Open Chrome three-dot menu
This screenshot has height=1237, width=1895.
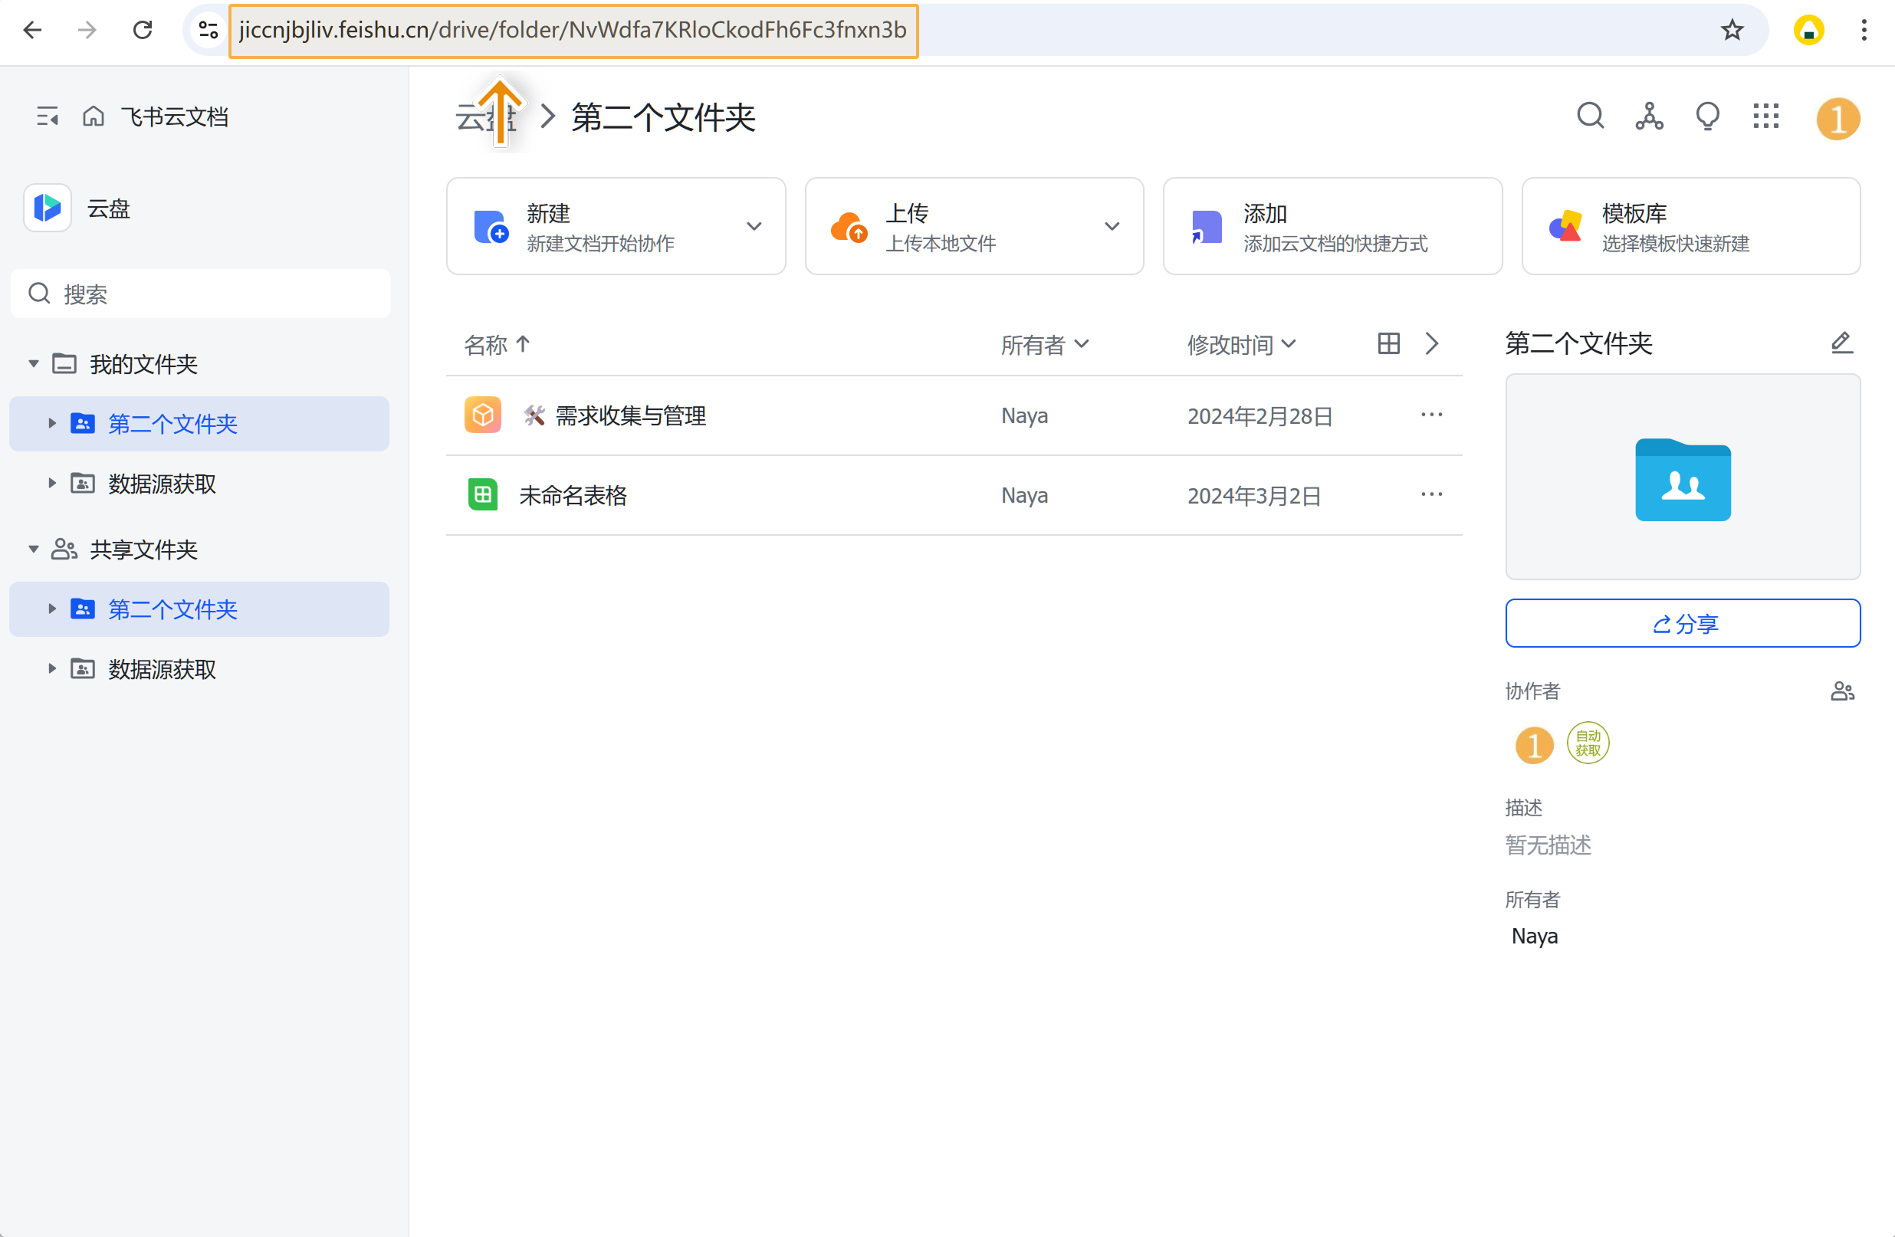click(1864, 30)
